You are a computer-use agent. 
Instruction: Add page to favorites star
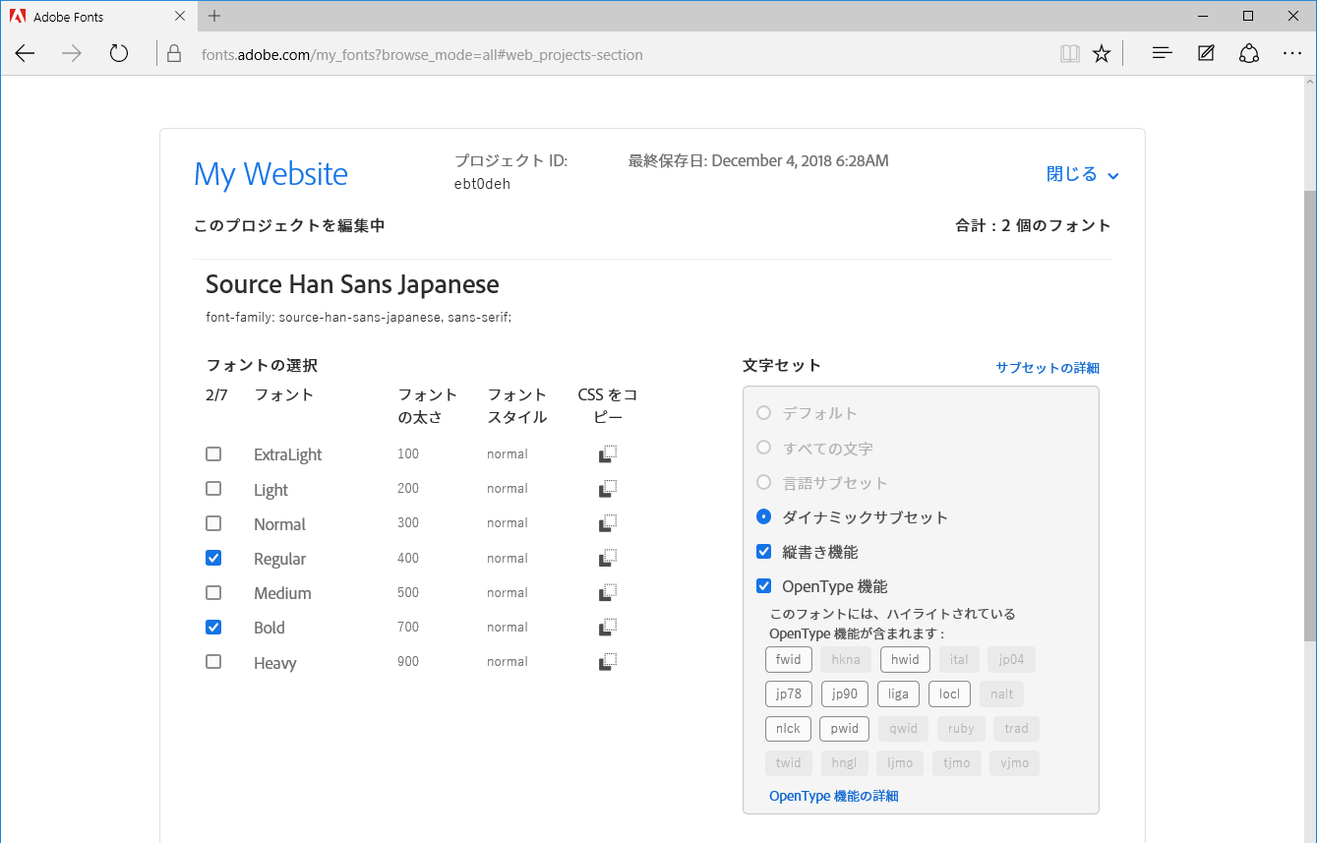tap(1102, 54)
